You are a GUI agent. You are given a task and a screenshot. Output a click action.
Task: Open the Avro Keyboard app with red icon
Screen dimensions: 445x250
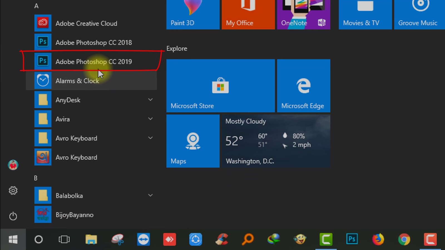point(91,157)
